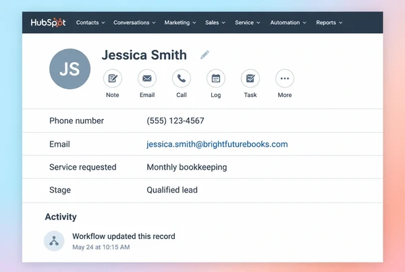This screenshot has width=405, height=272.
Task: Click the HubSpot logo
Action: 48,23
